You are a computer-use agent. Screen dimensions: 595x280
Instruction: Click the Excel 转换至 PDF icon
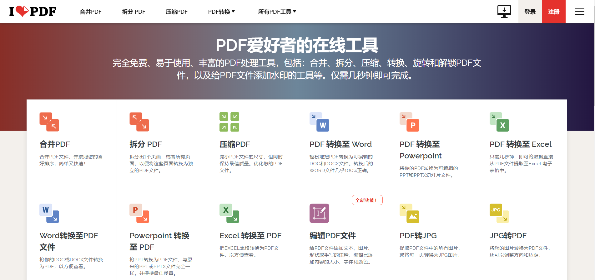click(x=229, y=213)
